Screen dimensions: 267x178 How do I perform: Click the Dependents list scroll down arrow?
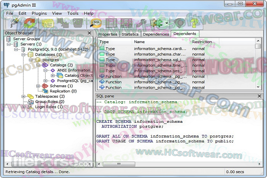click(x=258, y=87)
